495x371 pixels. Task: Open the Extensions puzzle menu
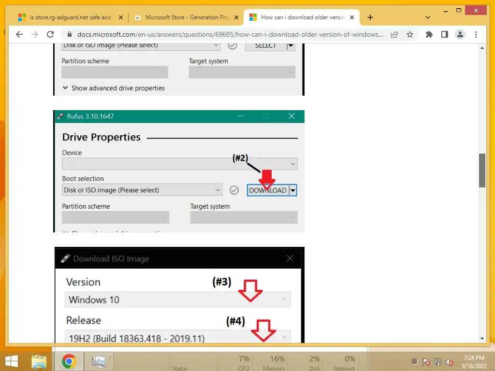[x=429, y=34]
